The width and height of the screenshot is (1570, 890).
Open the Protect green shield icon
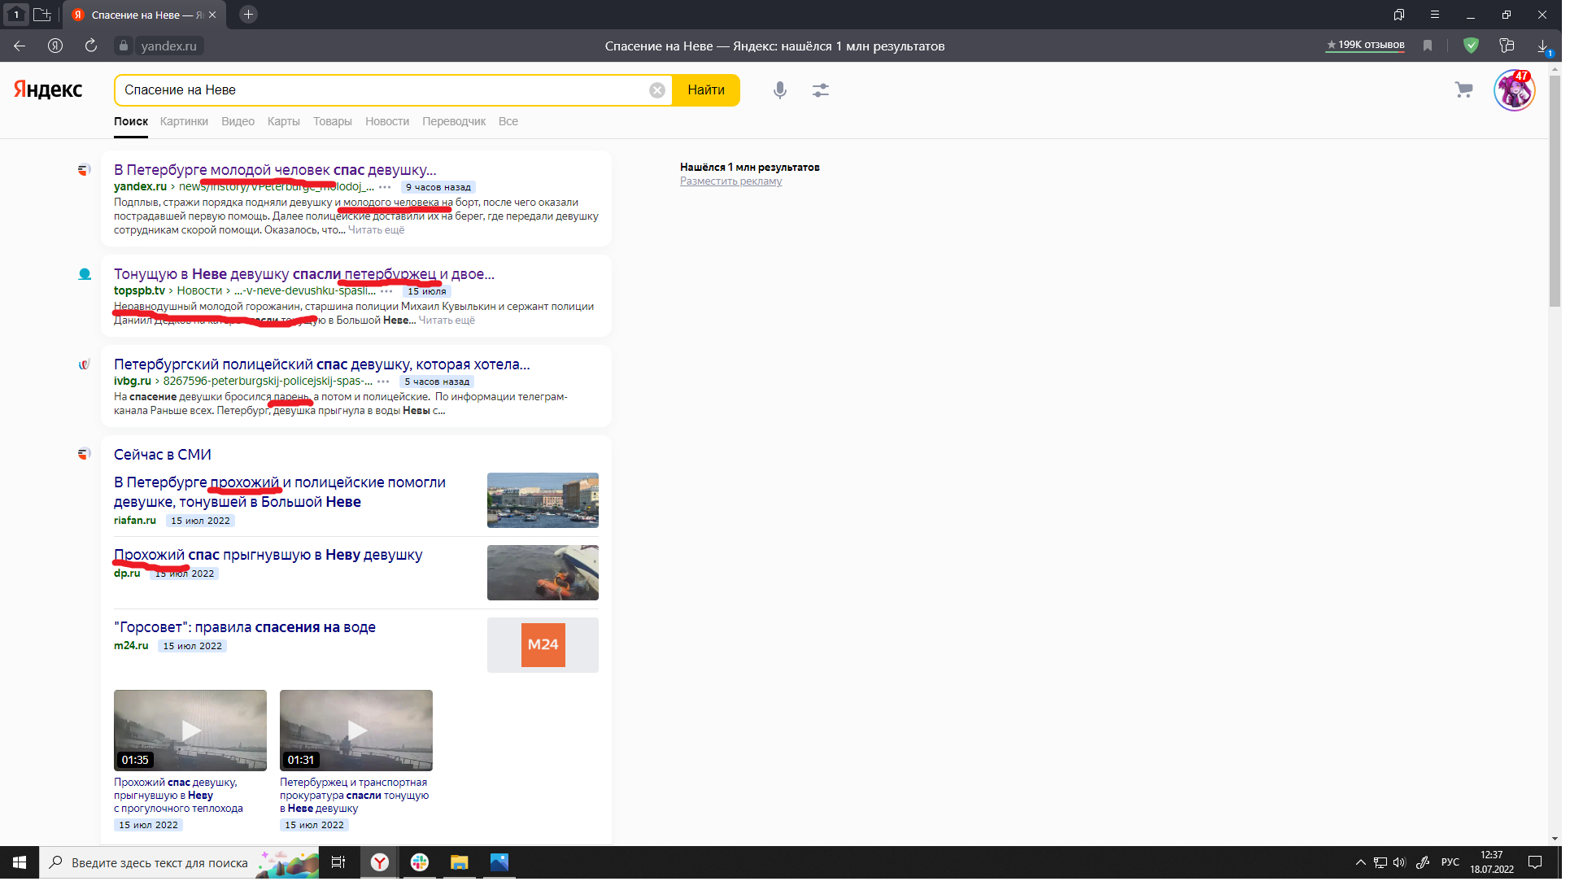[1471, 46]
